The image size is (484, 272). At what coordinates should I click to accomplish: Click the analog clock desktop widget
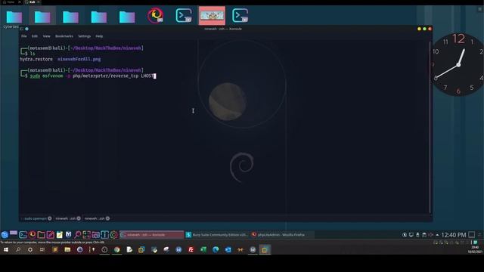(458, 64)
